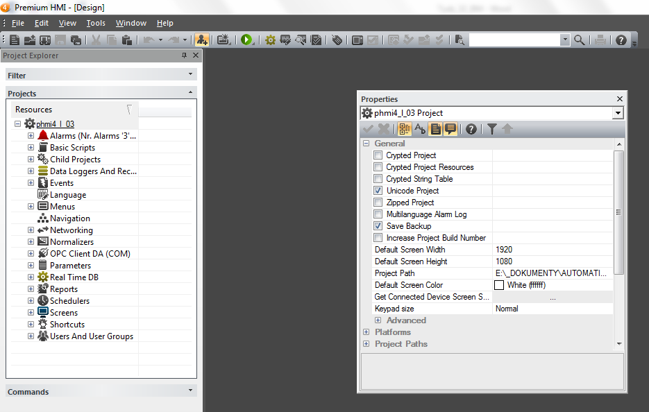This screenshot has width=649, height=412.
Task: Click the new window with sparkle toolbar icon
Action: (224, 40)
